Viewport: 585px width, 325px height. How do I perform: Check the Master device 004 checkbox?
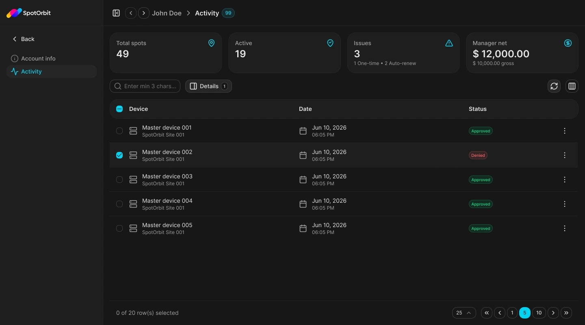tap(119, 204)
